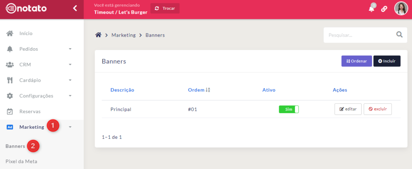Click the Incluir button

[x=387, y=61]
